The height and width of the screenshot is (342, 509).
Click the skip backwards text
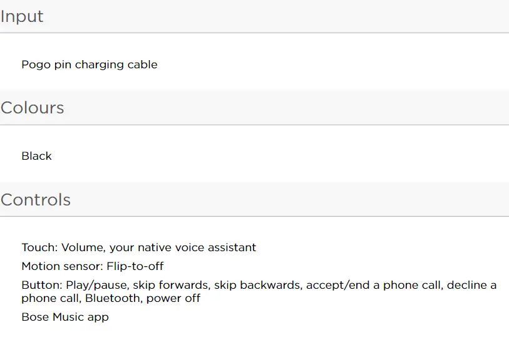coord(257,285)
